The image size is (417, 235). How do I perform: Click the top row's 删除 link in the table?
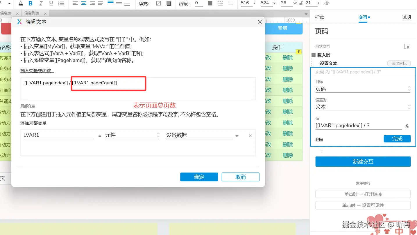[x=288, y=58]
